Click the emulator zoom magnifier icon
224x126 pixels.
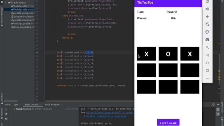(x=207, y=48)
